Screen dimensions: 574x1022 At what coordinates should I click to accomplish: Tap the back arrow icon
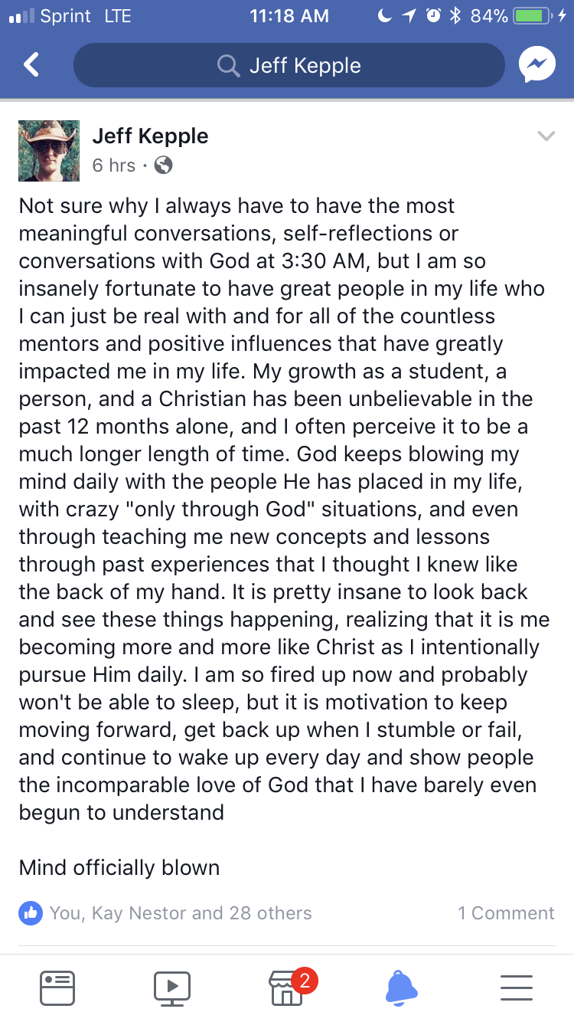click(x=31, y=65)
